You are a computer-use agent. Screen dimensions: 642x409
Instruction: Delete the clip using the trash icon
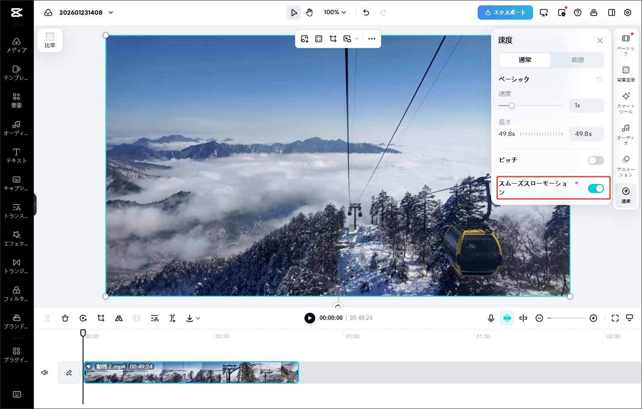click(65, 318)
